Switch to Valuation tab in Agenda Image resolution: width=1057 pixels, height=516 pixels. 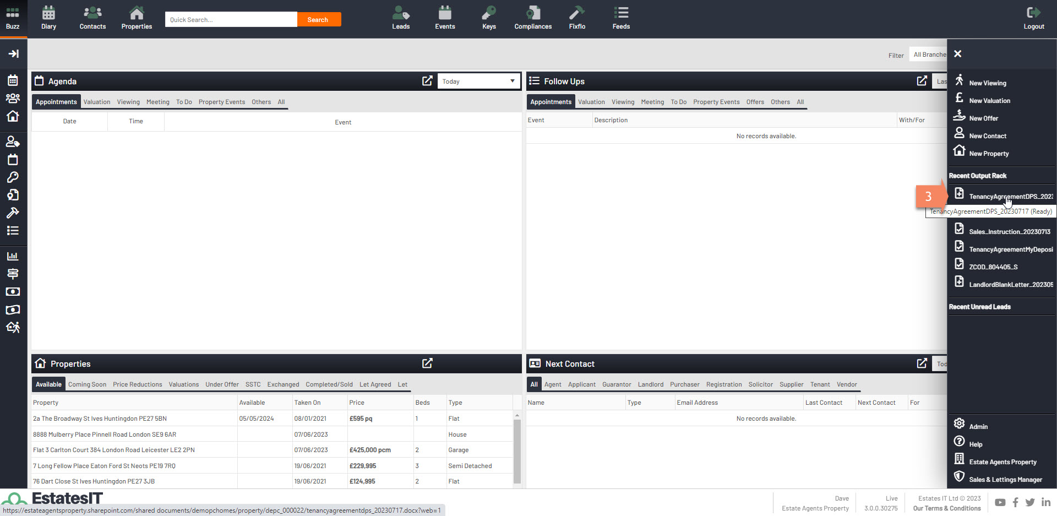pyautogui.click(x=97, y=102)
